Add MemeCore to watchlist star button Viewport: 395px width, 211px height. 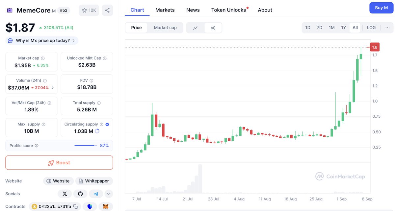click(x=89, y=10)
